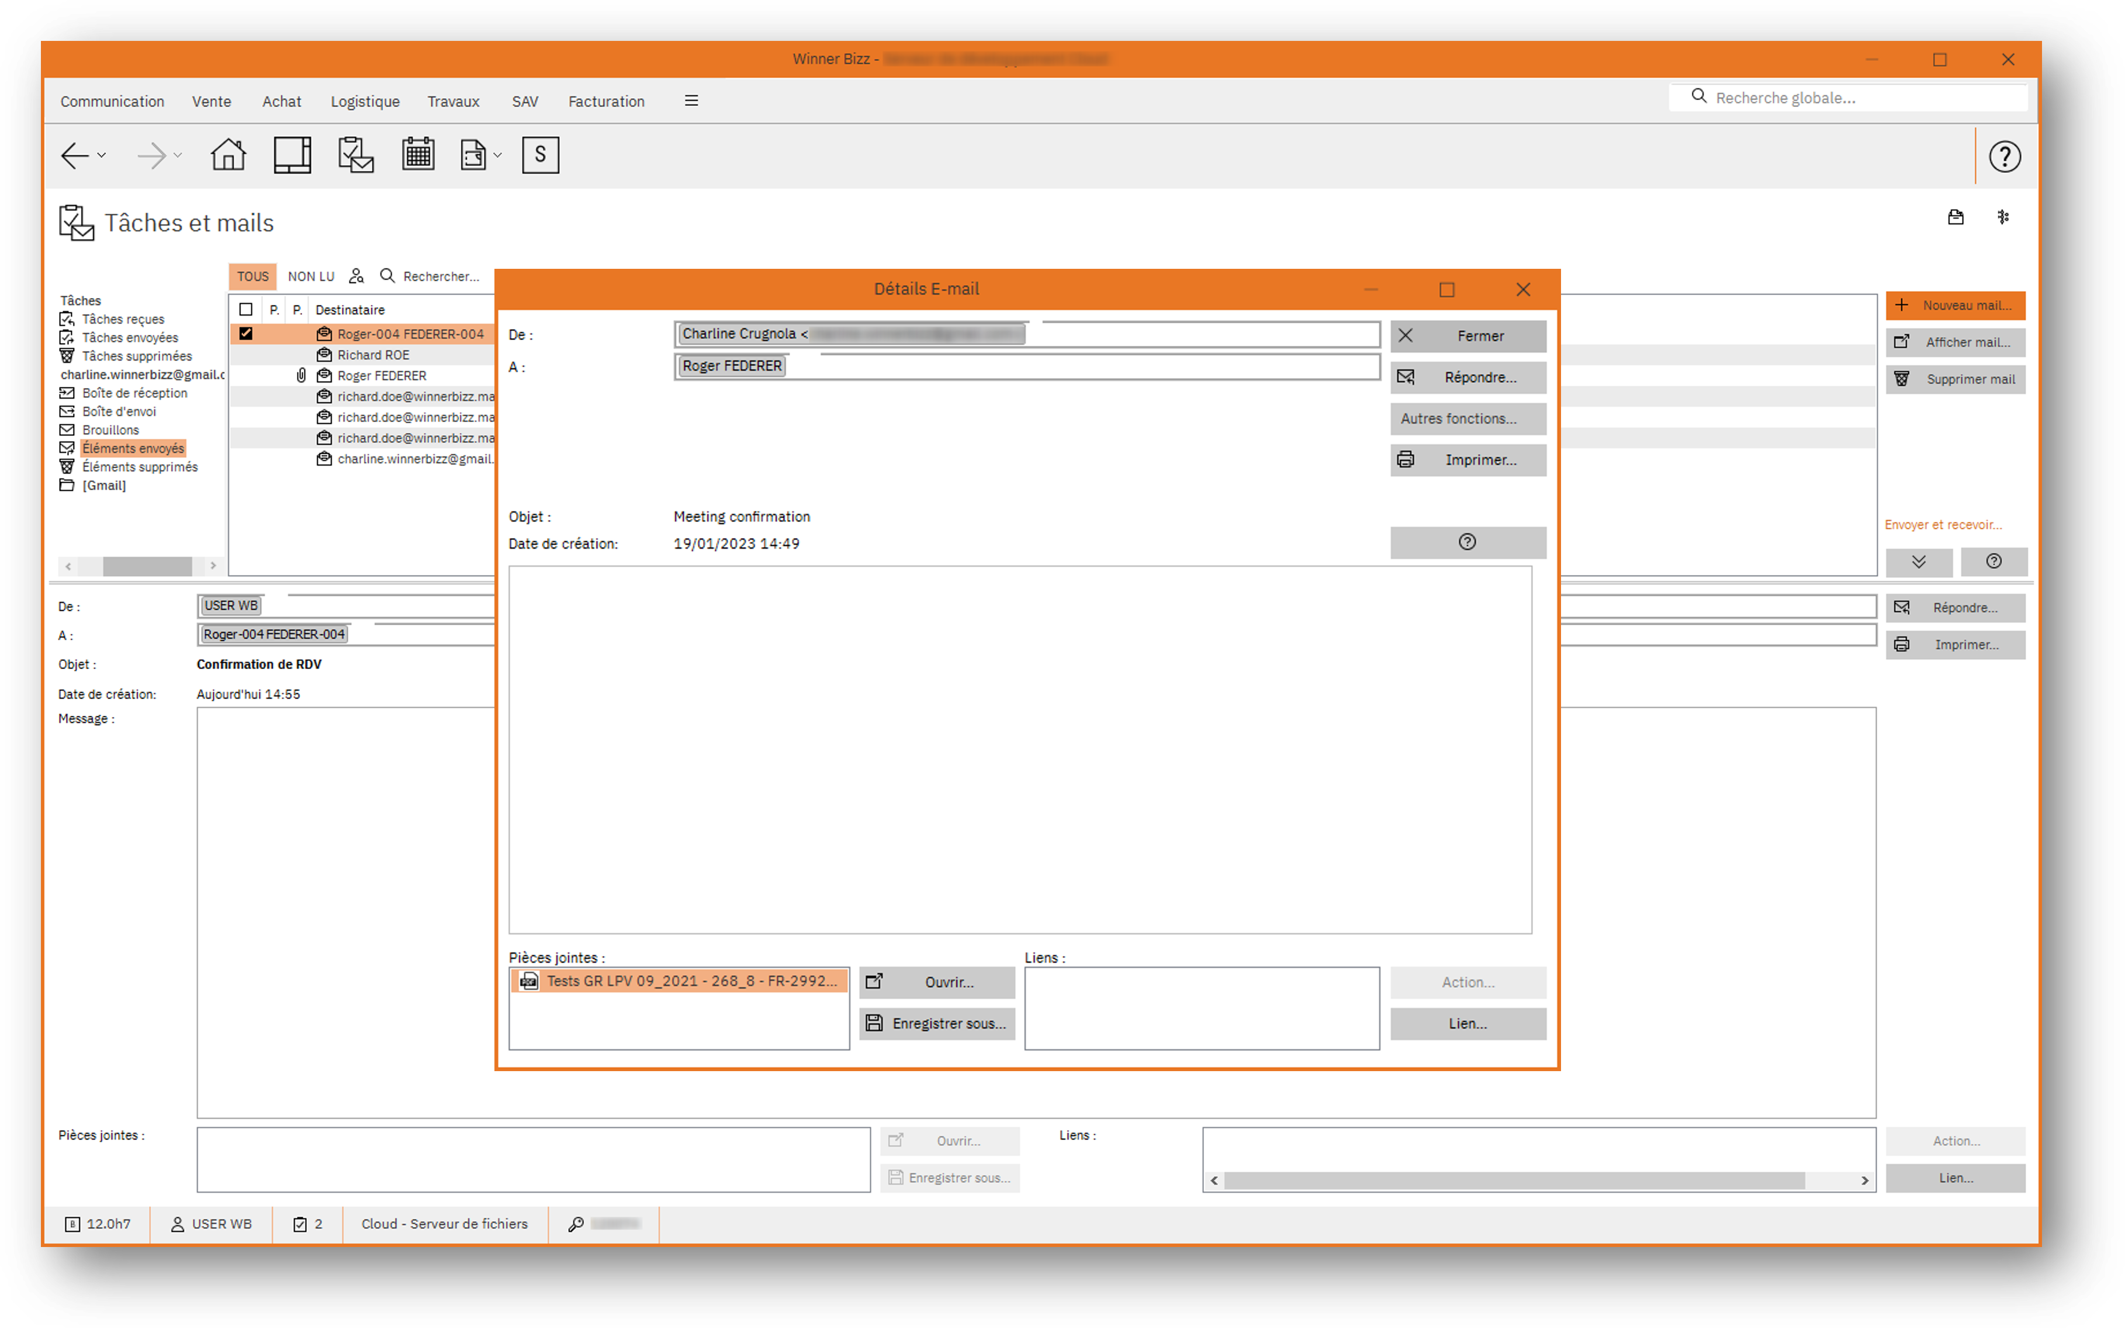
Task: Switch to the NON LU filter
Action: coord(310,276)
